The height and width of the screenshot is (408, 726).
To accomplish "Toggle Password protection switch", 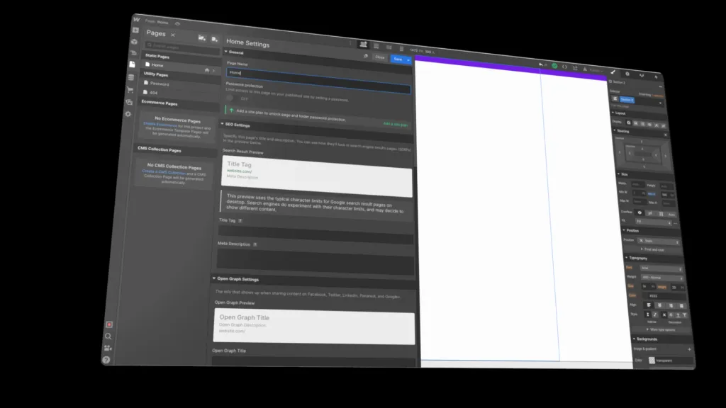I will point(230,98).
